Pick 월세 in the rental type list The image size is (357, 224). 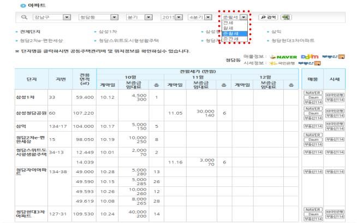229,28
